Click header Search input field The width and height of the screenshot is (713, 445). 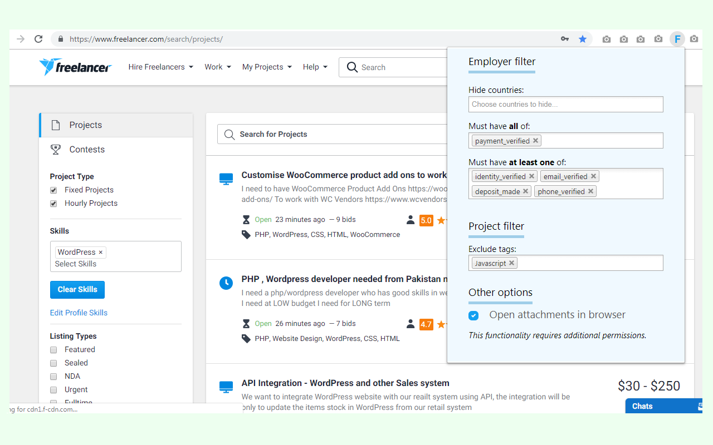tap(393, 67)
